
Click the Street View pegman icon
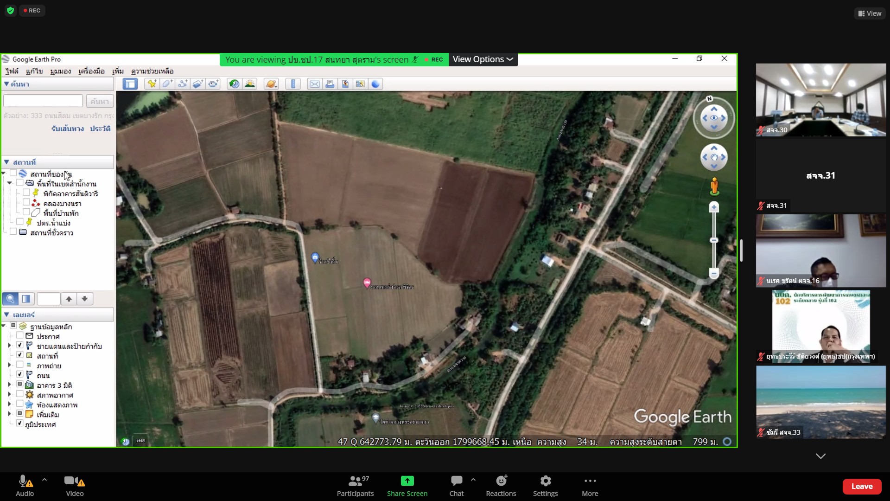click(x=714, y=186)
